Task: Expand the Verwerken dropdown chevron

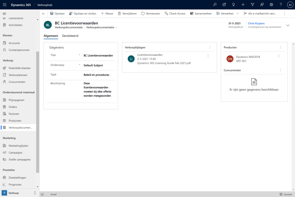Action: click(238, 13)
